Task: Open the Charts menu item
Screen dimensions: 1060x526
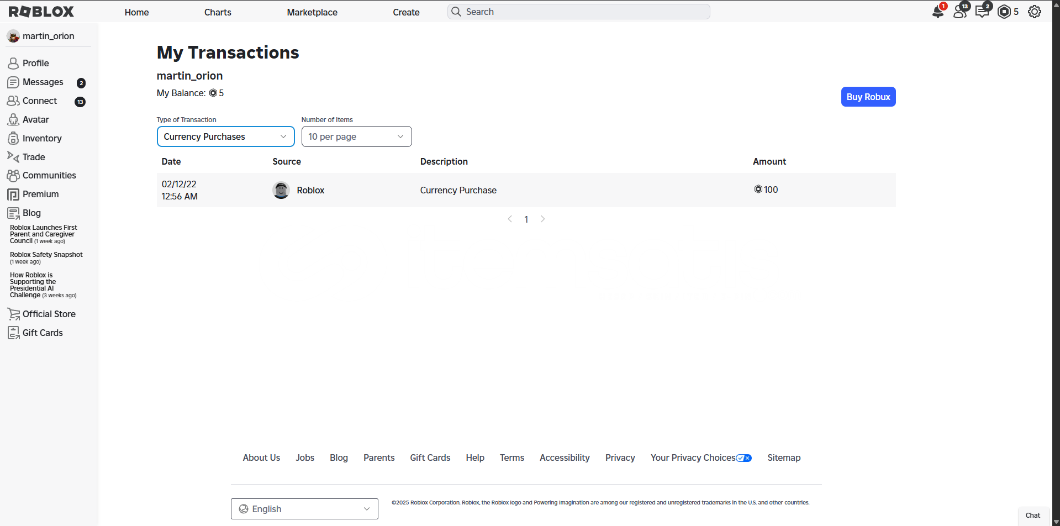Action: pos(218,12)
